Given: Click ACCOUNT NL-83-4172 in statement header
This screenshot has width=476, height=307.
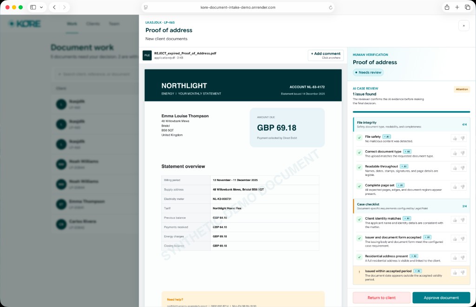Looking at the screenshot, I should click(x=307, y=87).
